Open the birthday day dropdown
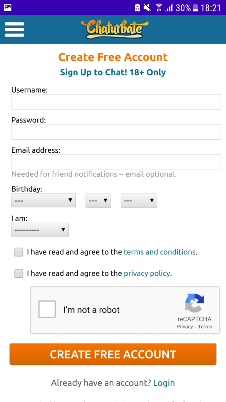226x402 pixels. [98, 200]
